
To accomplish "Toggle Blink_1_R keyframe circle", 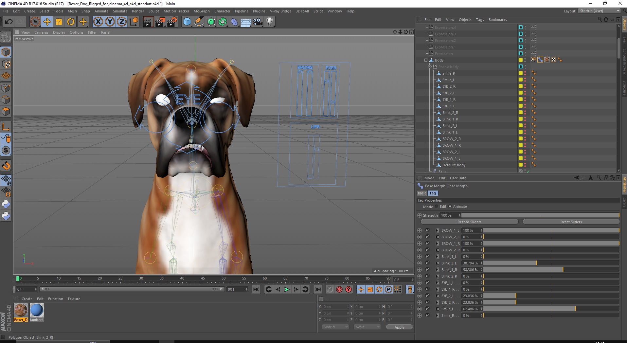I will click(420, 270).
